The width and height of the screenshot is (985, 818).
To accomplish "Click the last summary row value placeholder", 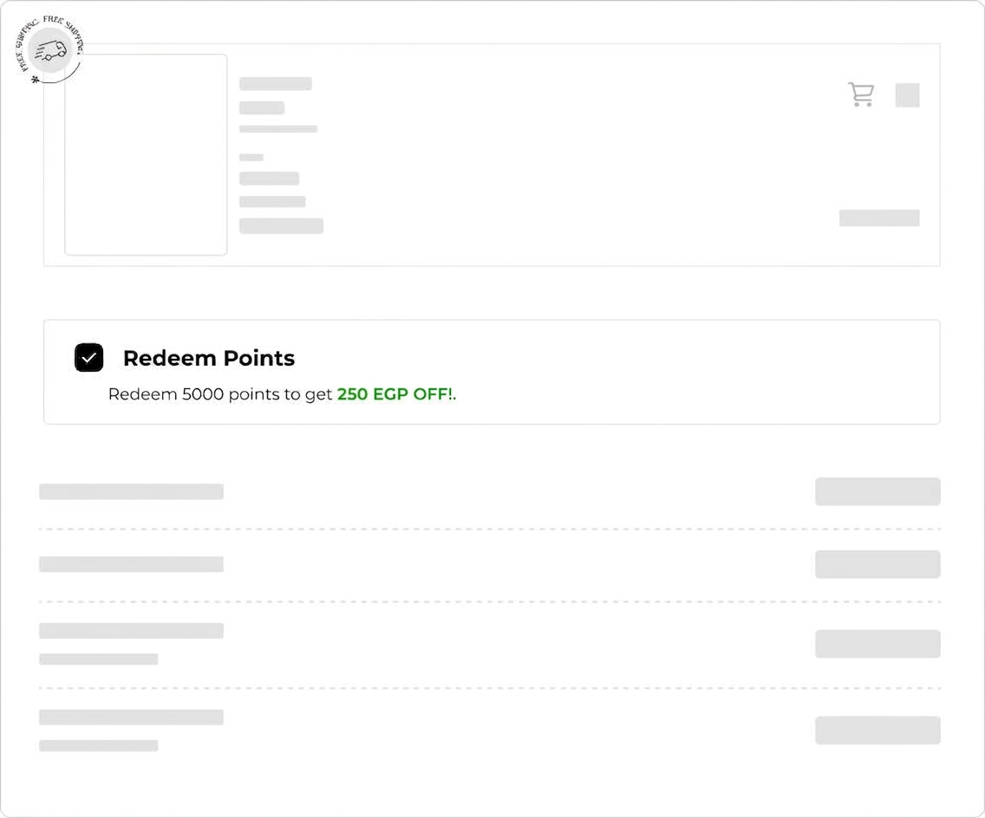I will point(877,730).
